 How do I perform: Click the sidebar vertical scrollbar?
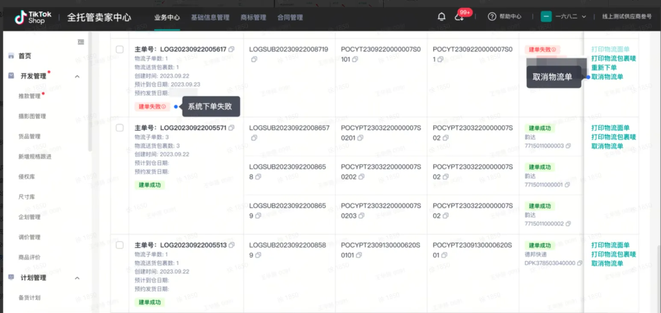click(90, 92)
